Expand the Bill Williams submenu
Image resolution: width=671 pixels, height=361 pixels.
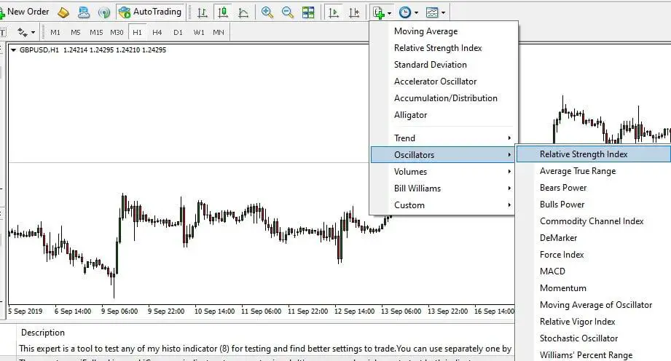point(444,189)
